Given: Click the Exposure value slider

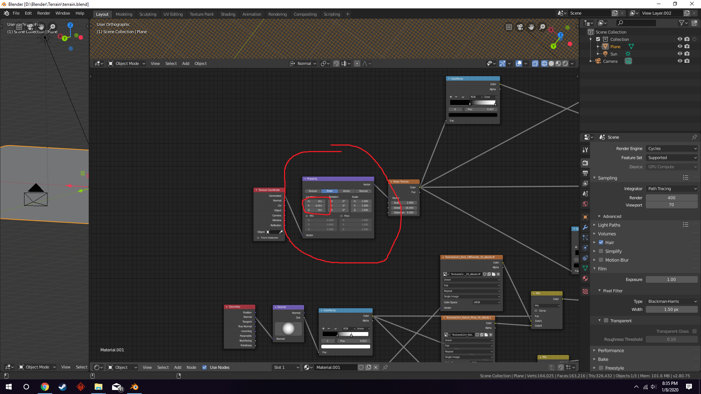Looking at the screenshot, I should tap(671, 279).
